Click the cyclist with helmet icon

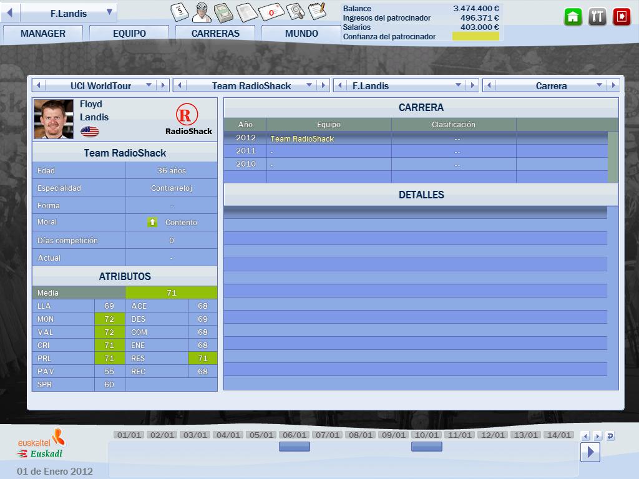pyautogui.click(x=202, y=11)
